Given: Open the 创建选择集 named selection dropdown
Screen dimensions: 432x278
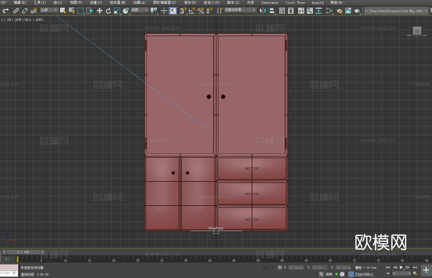Looking at the screenshot, I should pos(240,10).
